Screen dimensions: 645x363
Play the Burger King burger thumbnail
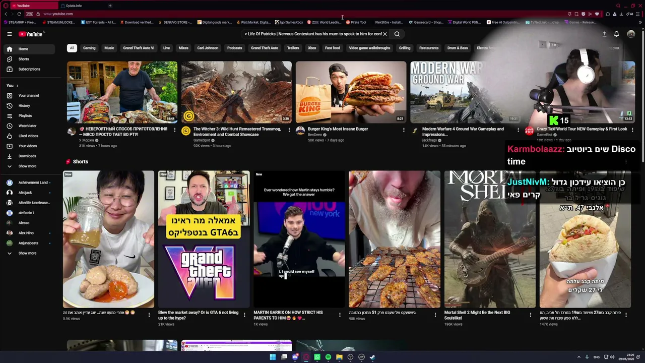click(x=351, y=92)
